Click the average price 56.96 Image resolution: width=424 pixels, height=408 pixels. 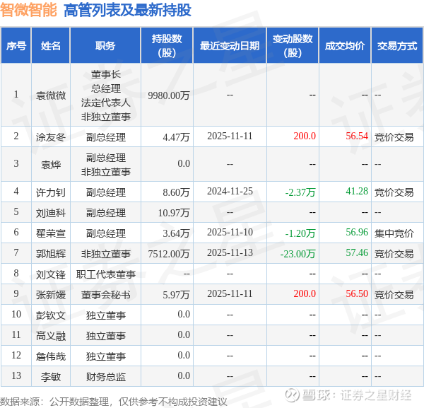(x=357, y=232)
